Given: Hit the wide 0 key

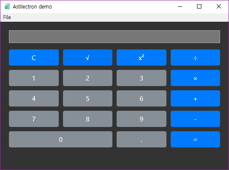Looking at the screenshot, I should click(60, 139).
